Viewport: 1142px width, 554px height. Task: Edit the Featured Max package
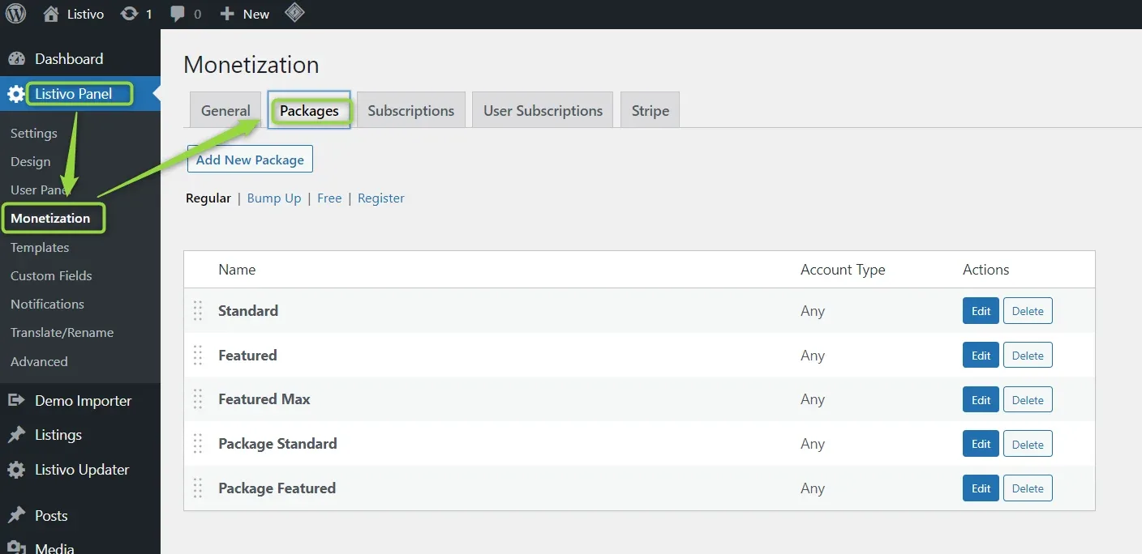click(981, 400)
